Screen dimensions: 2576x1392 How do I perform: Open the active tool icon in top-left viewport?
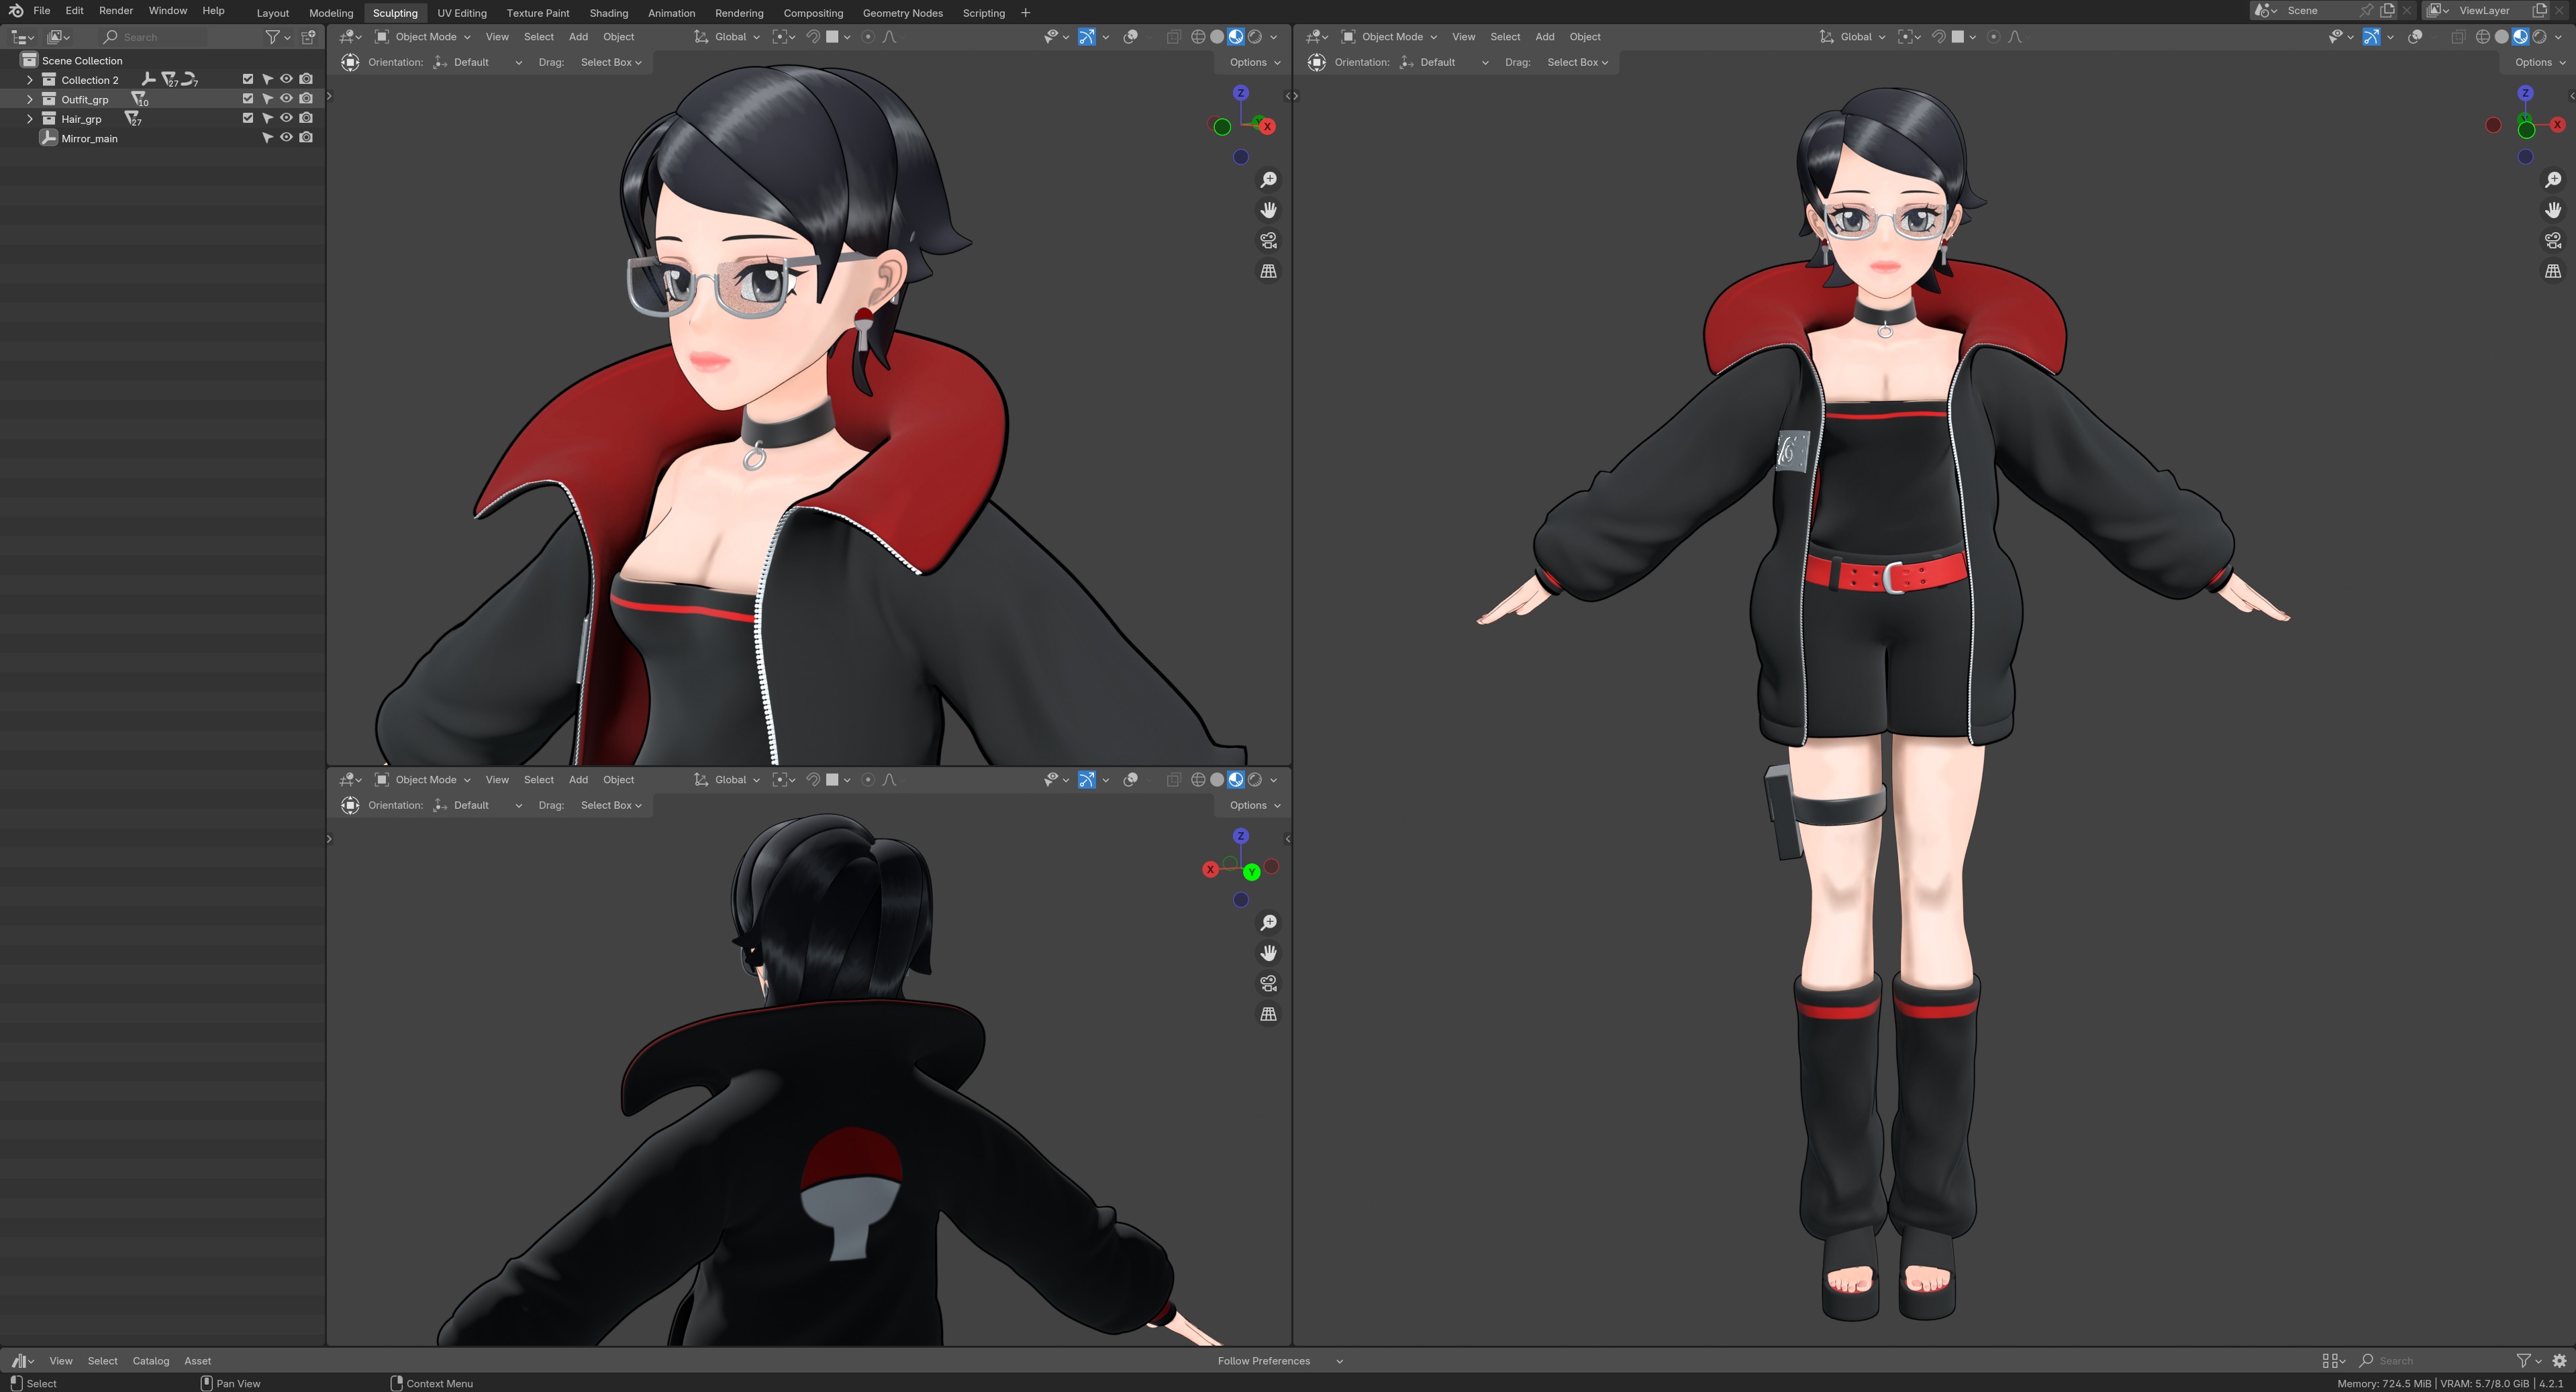(350, 62)
